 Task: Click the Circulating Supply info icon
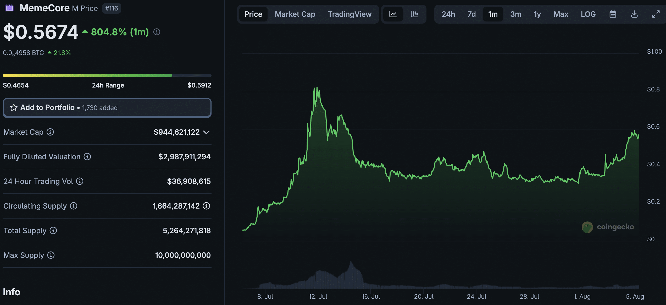74,206
